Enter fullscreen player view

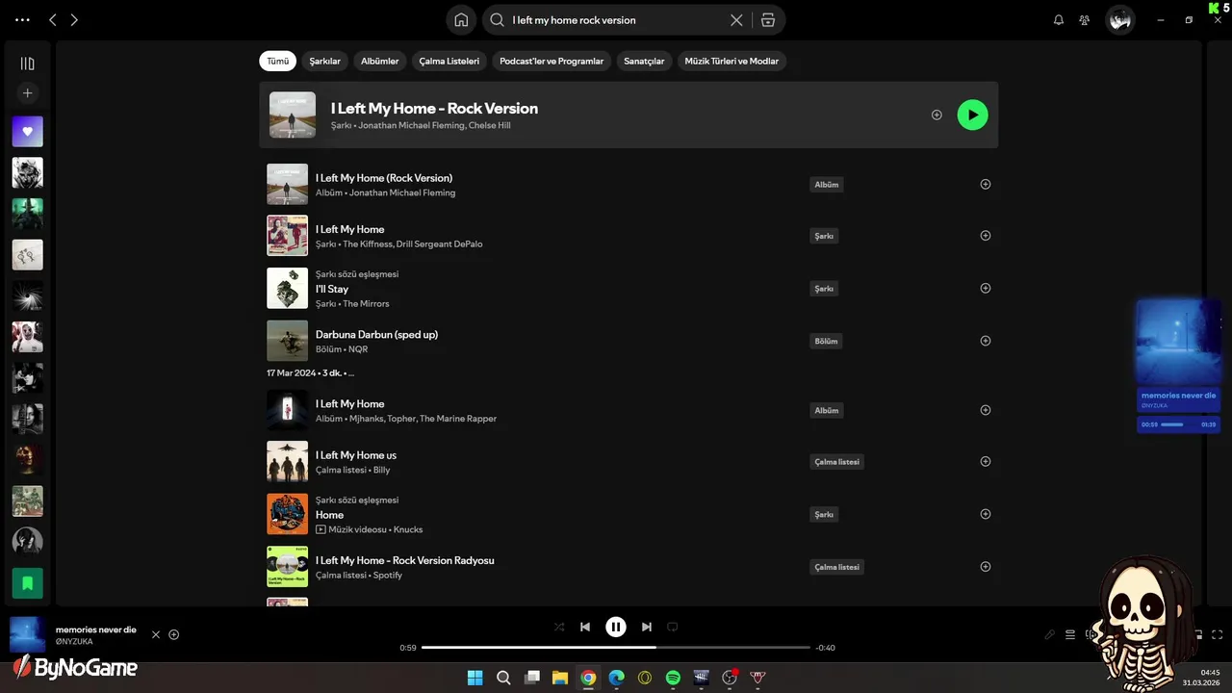click(1218, 634)
